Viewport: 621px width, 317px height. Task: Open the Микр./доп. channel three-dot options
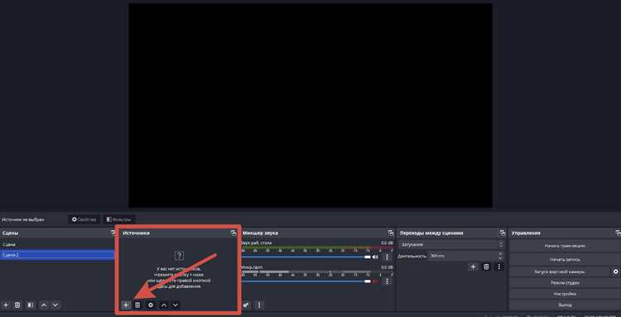(387, 281)
